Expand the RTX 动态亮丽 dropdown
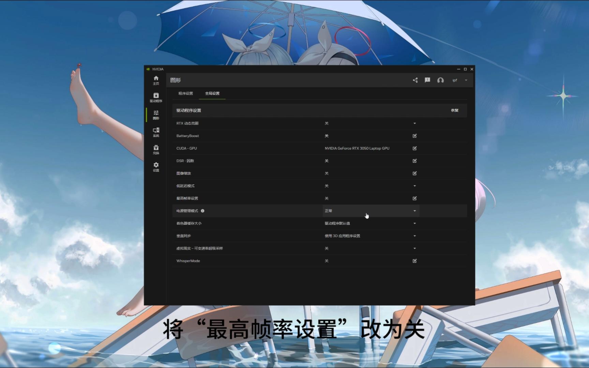 coord(415,123)
